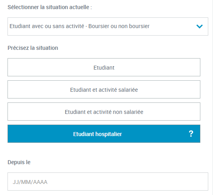Select student with non-salaried activity button
This screenshot has width=213, height=195.
click(x=104, y=112)
